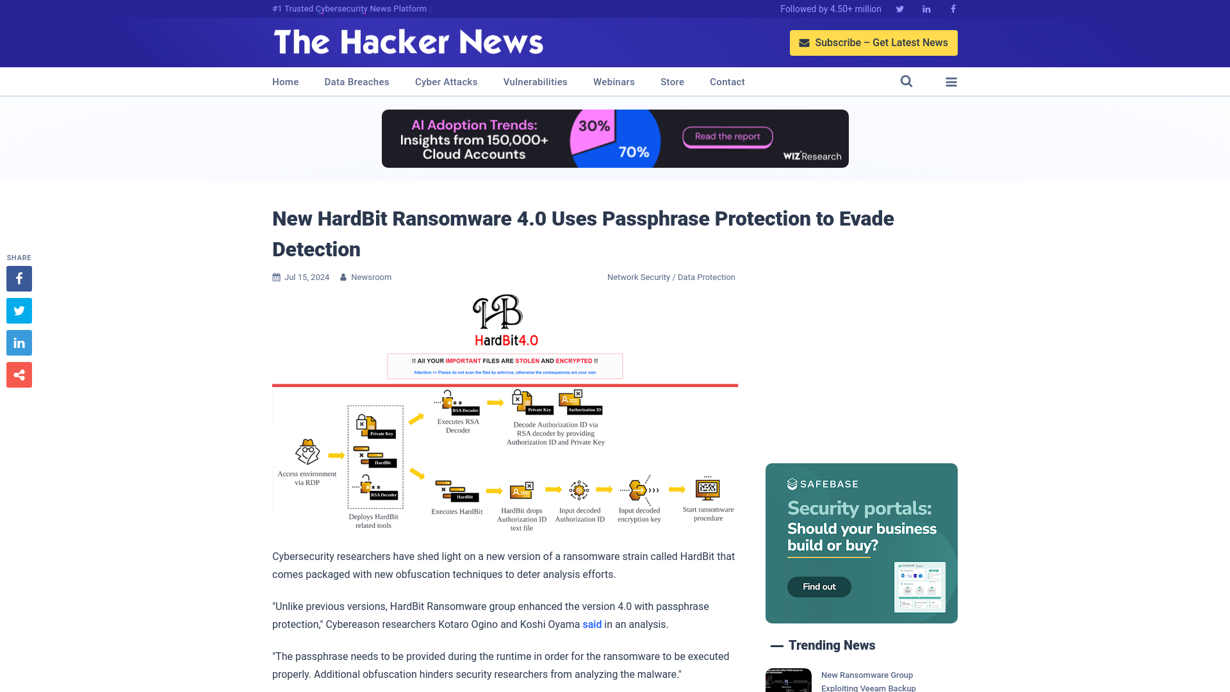Click the said hyperlink in article body
Screen dimensions: 1230x692
592,623
